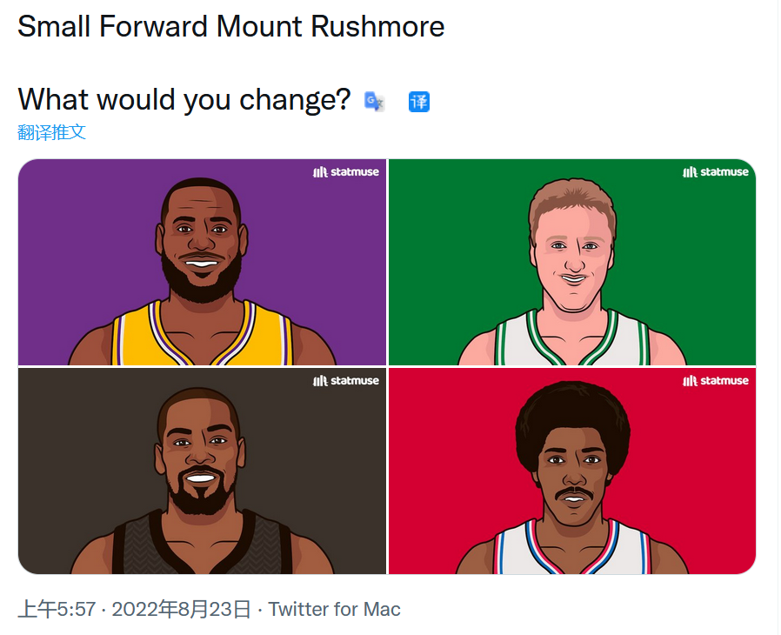
Task: Click the Google Translate icon beside the tweet
Action: [x=374, y=102]
